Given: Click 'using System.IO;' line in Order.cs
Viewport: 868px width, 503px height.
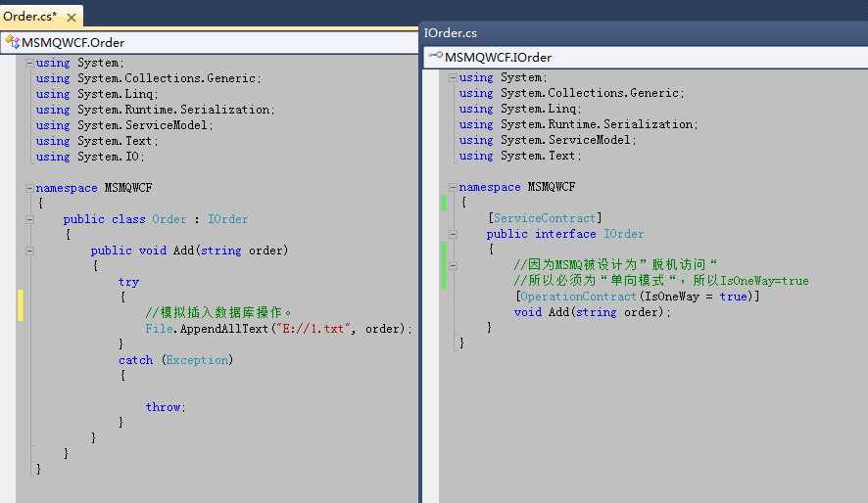Looking at the screenshot, I should (90, 157).
